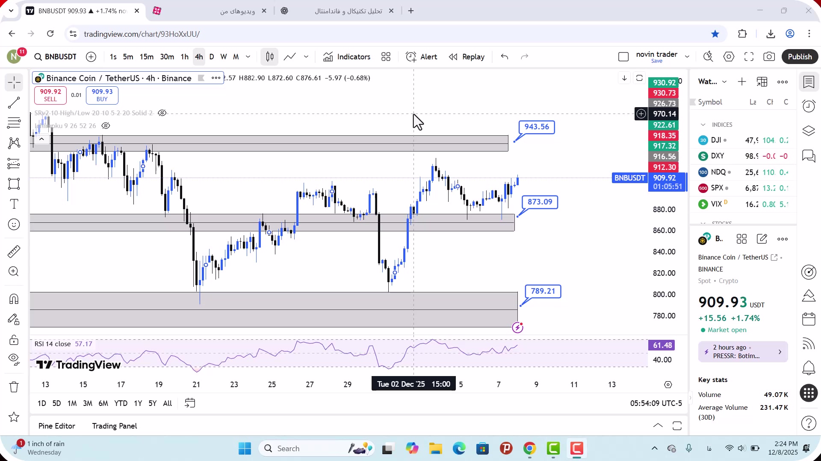Viewport: 821px width, 461px height.
Task: Hide all drawings eye icon
Action: pyautogui.click(x=14, y=360)
